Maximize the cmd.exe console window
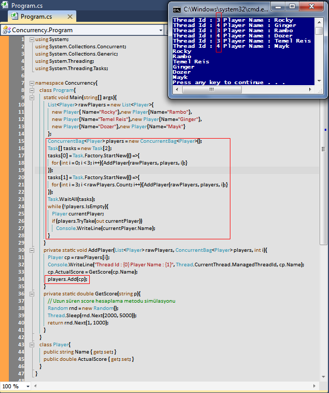 coord(292,7)
